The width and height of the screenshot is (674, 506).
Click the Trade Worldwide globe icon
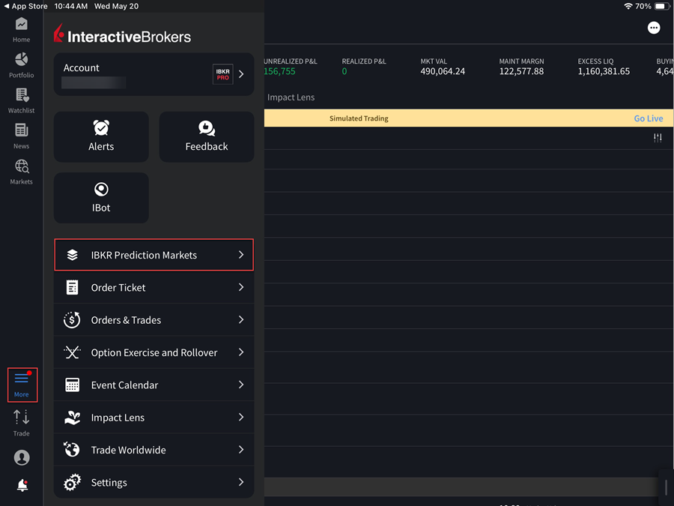tap(72, 450)
